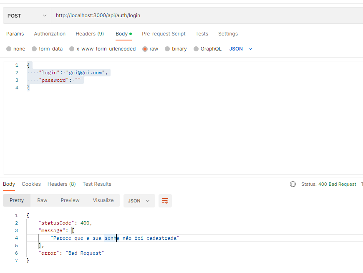This screenshot has height=273, width=363.
Task: Toggle line wrapping in the response viewer
Action: click(x=165, y=201)
